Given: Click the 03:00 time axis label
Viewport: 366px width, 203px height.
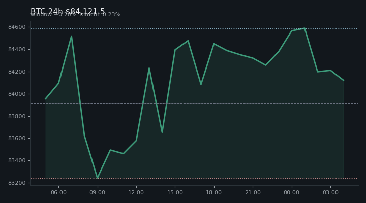Looking at the screenshot, I should click(x=330, y=192).
